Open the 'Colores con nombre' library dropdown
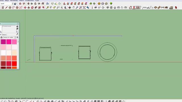Image resolution: width=182 pixels, height=102 pixels. (x=9, y=37)
